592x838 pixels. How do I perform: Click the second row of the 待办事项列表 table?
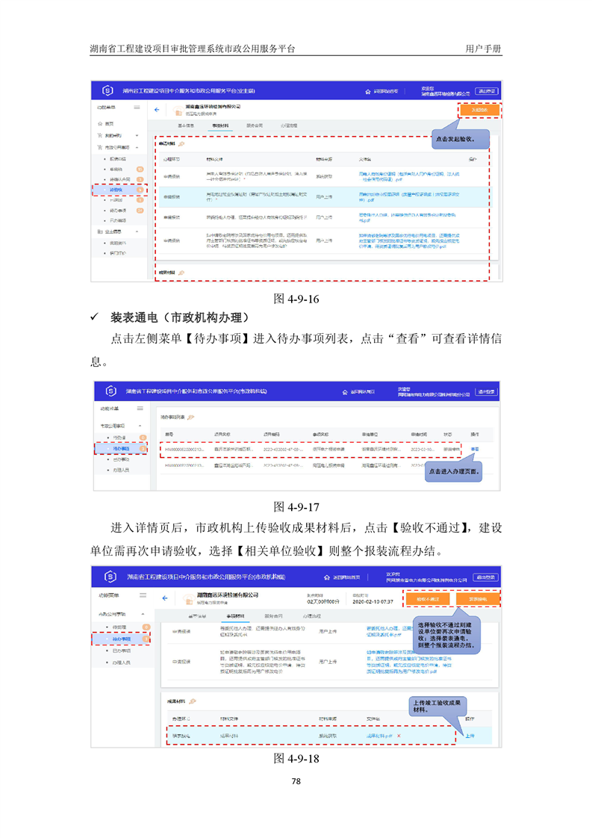pyautogui.click(x=326, y=465)
